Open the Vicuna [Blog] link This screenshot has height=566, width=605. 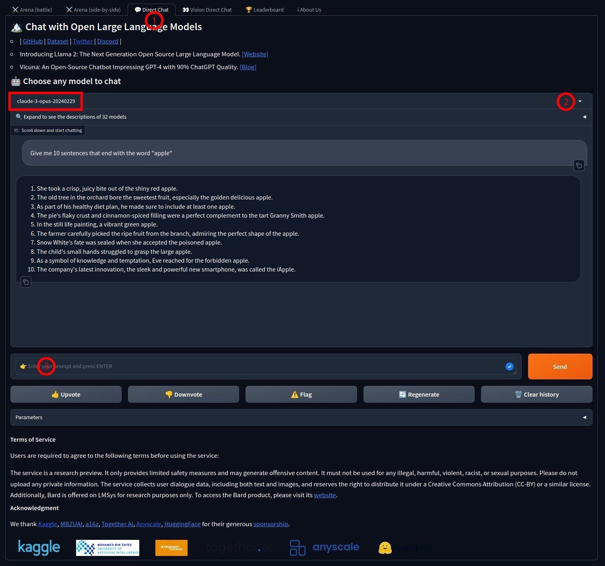click(248, 67)
